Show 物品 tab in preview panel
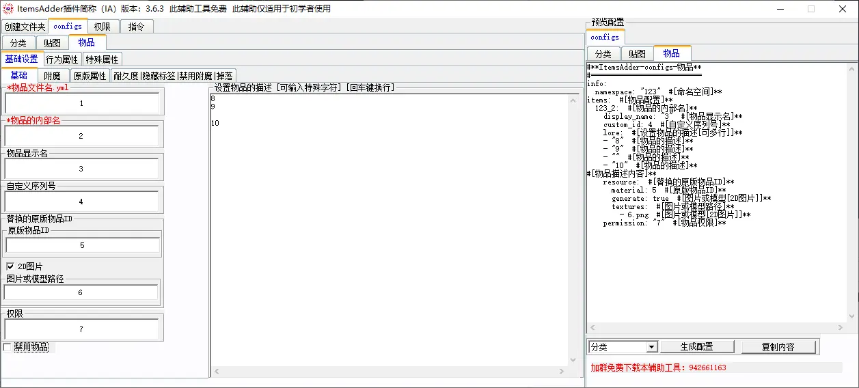 coord(672,53)
